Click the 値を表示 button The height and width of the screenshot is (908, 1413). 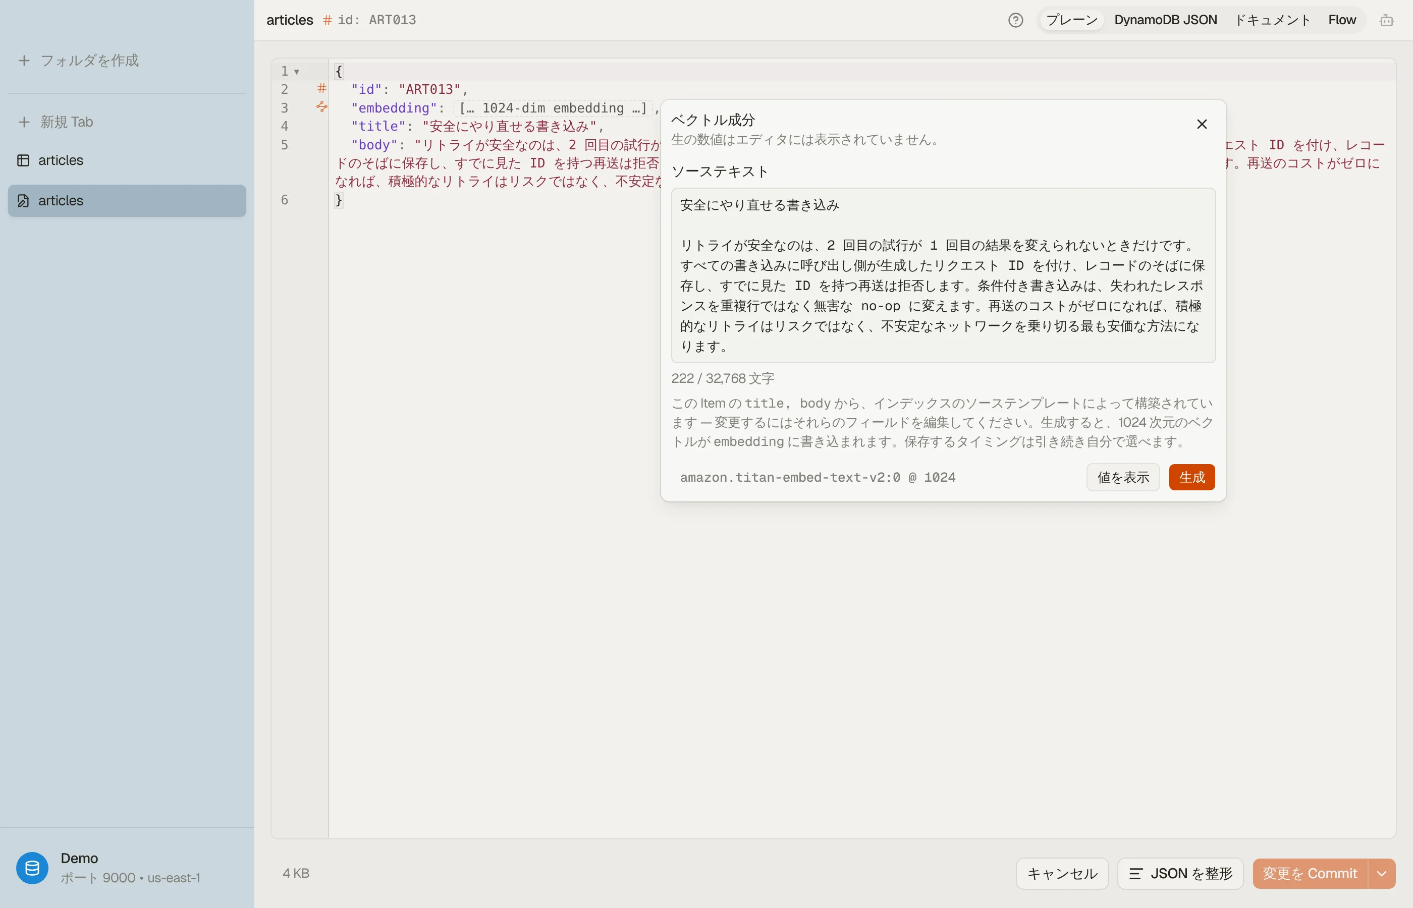[x=1123, y=477]
